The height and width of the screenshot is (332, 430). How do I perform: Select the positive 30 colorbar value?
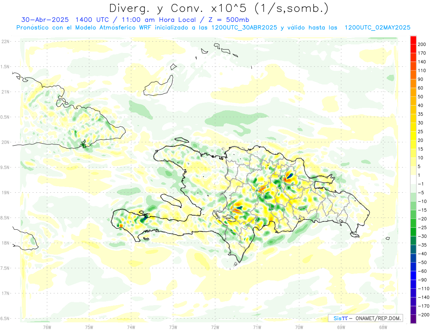[421, 123]
